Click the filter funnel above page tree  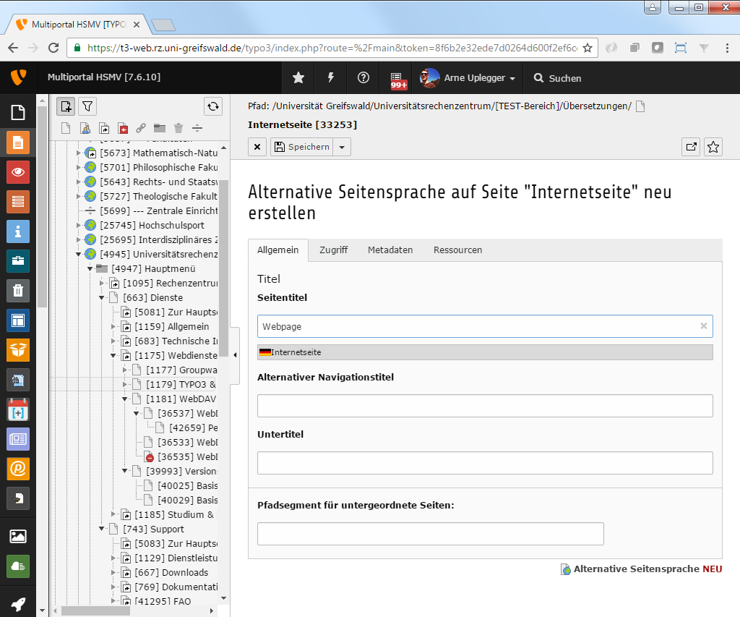tap(87, 106)
